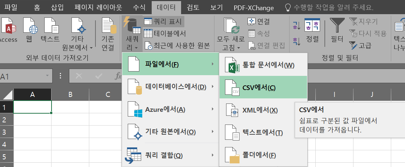Click cell B2

[x=70, y=119]
